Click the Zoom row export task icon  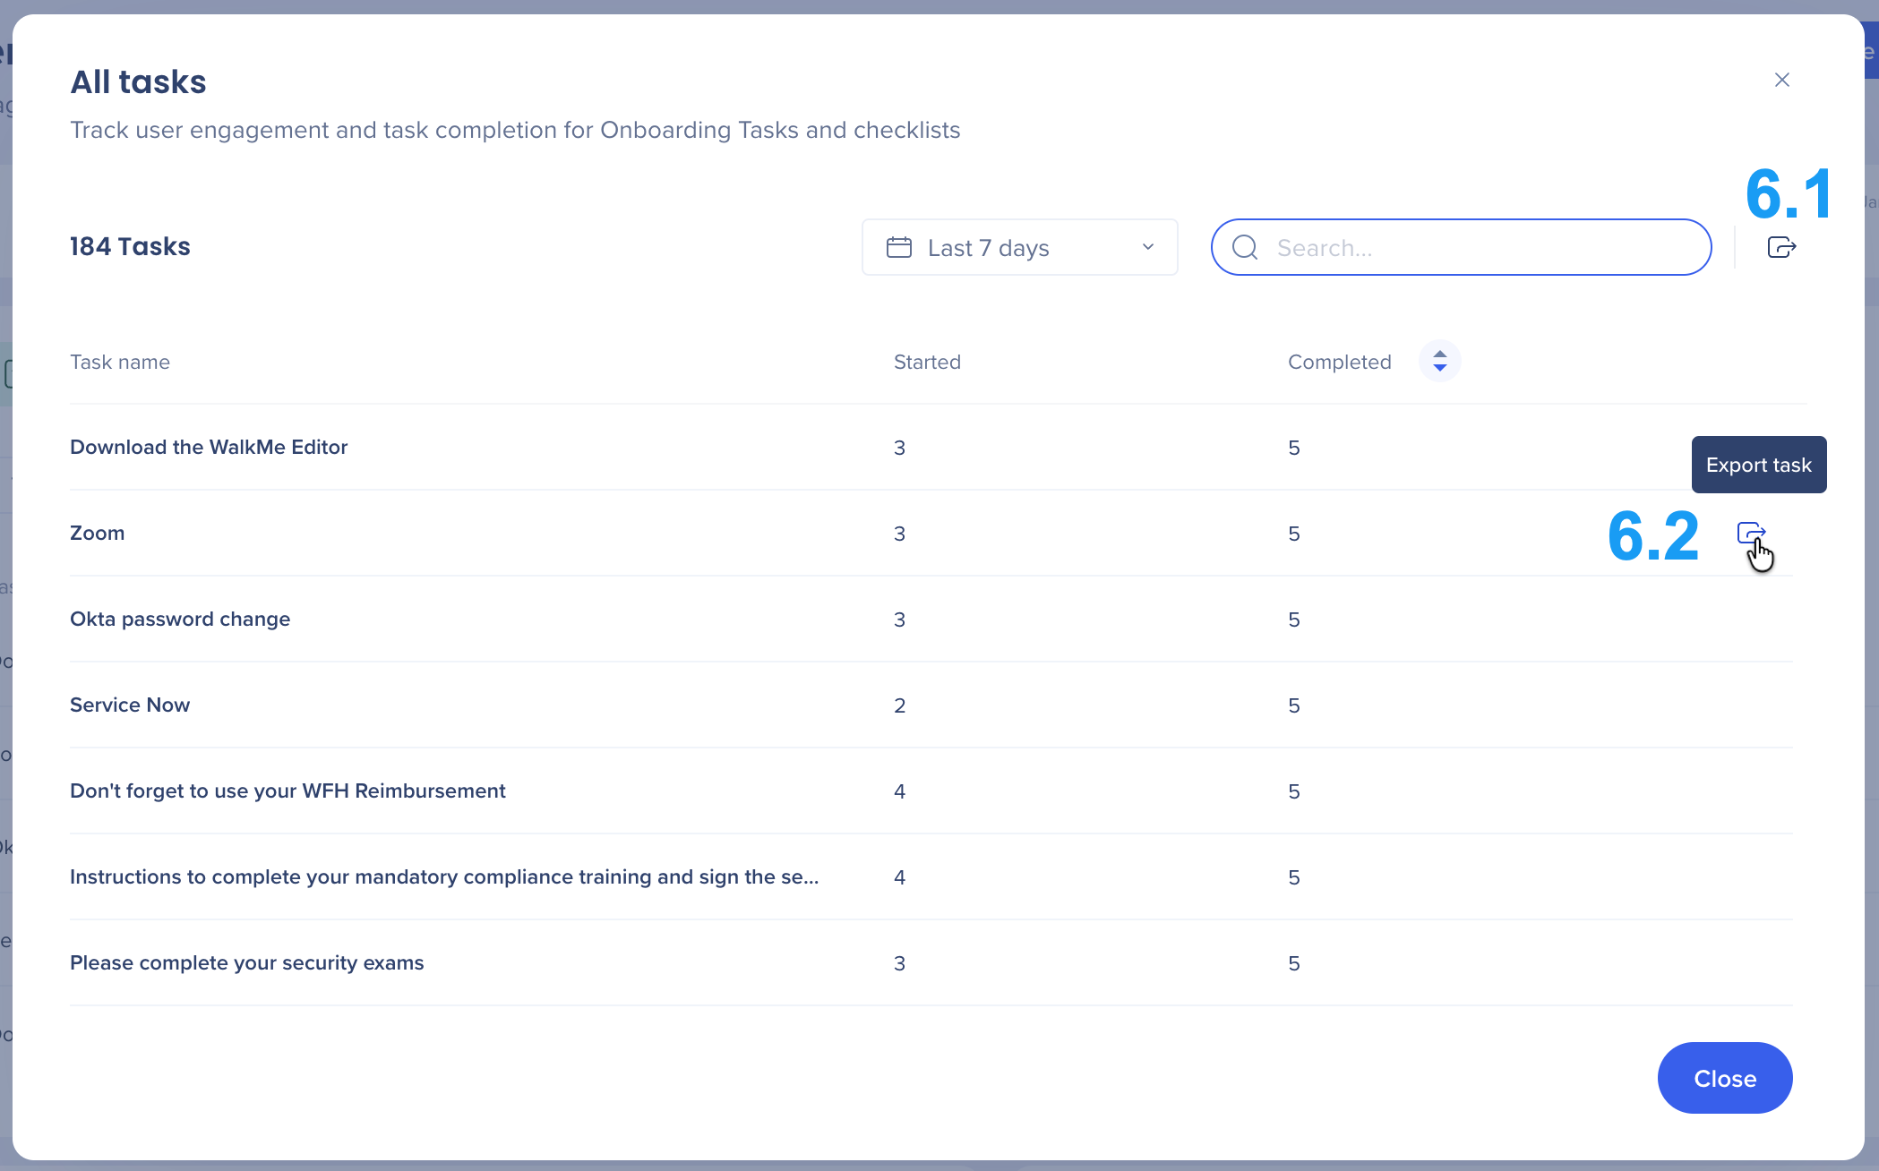point(1751,534)
